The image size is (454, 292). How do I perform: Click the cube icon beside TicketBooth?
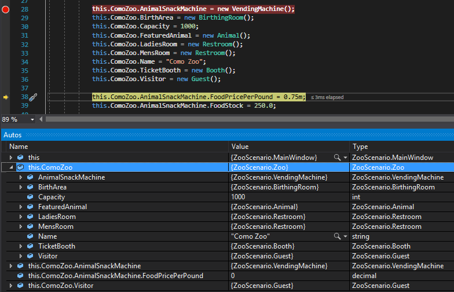tap(31, 246)
